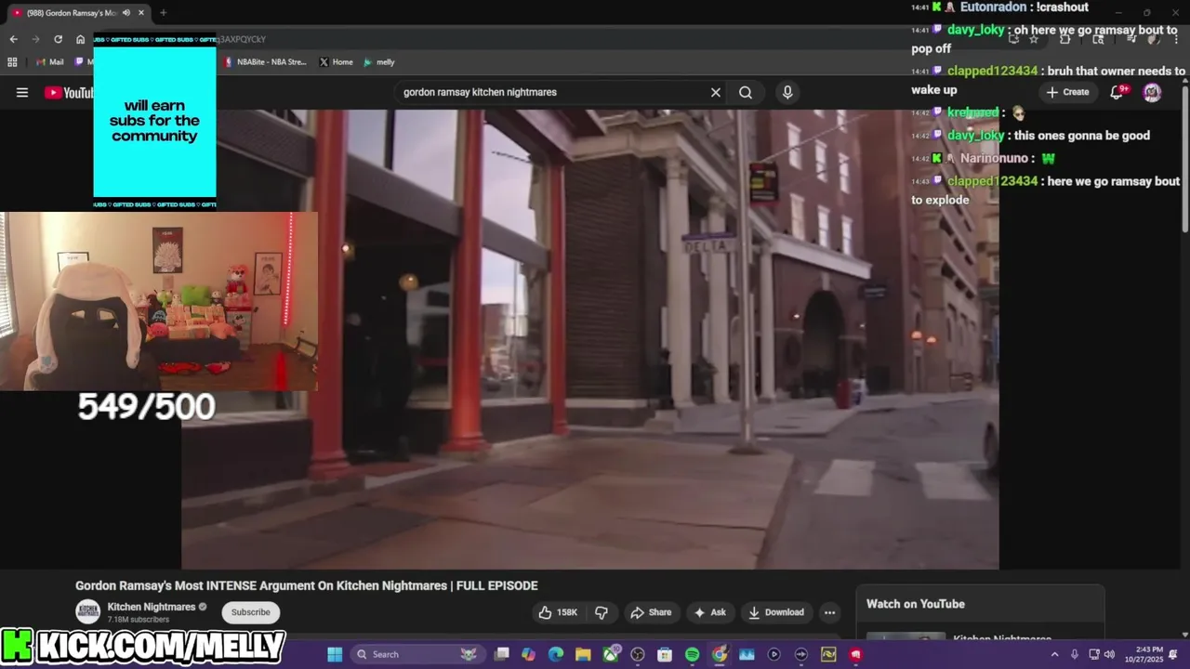Image resolution: width=1190 pixels, height=669 pixels.
Task: Open YouTube hamburger guide menu
Action: tap(22, 92)
